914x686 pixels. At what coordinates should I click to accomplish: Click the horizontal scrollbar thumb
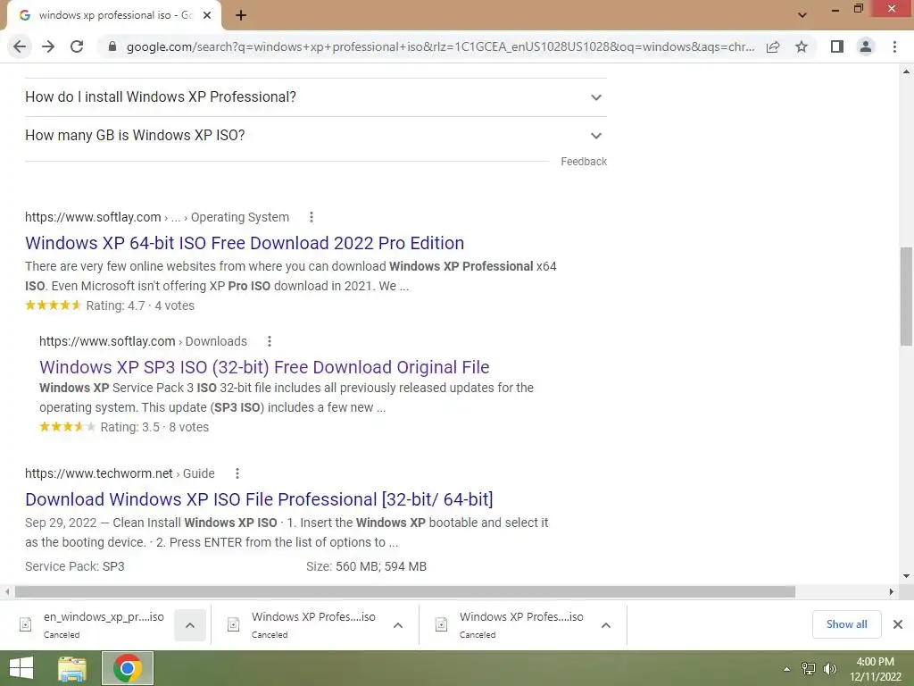(405, 591)
